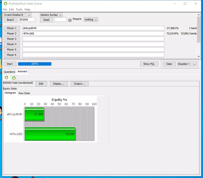Click the Player 4 button
Viewport: 203px width, 178px height.
[12, 44]
